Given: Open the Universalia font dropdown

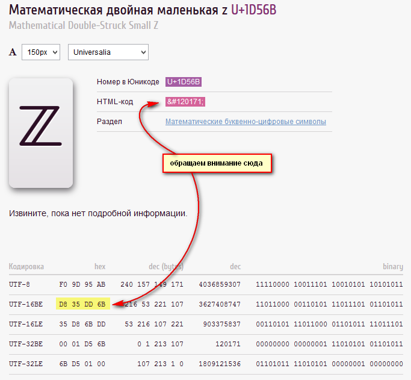Looking at the screenshot, I should tap(108, 52).
